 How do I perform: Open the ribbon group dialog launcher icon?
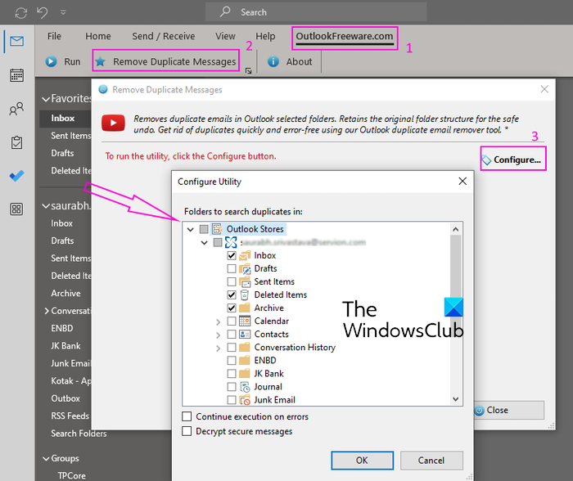249,71
